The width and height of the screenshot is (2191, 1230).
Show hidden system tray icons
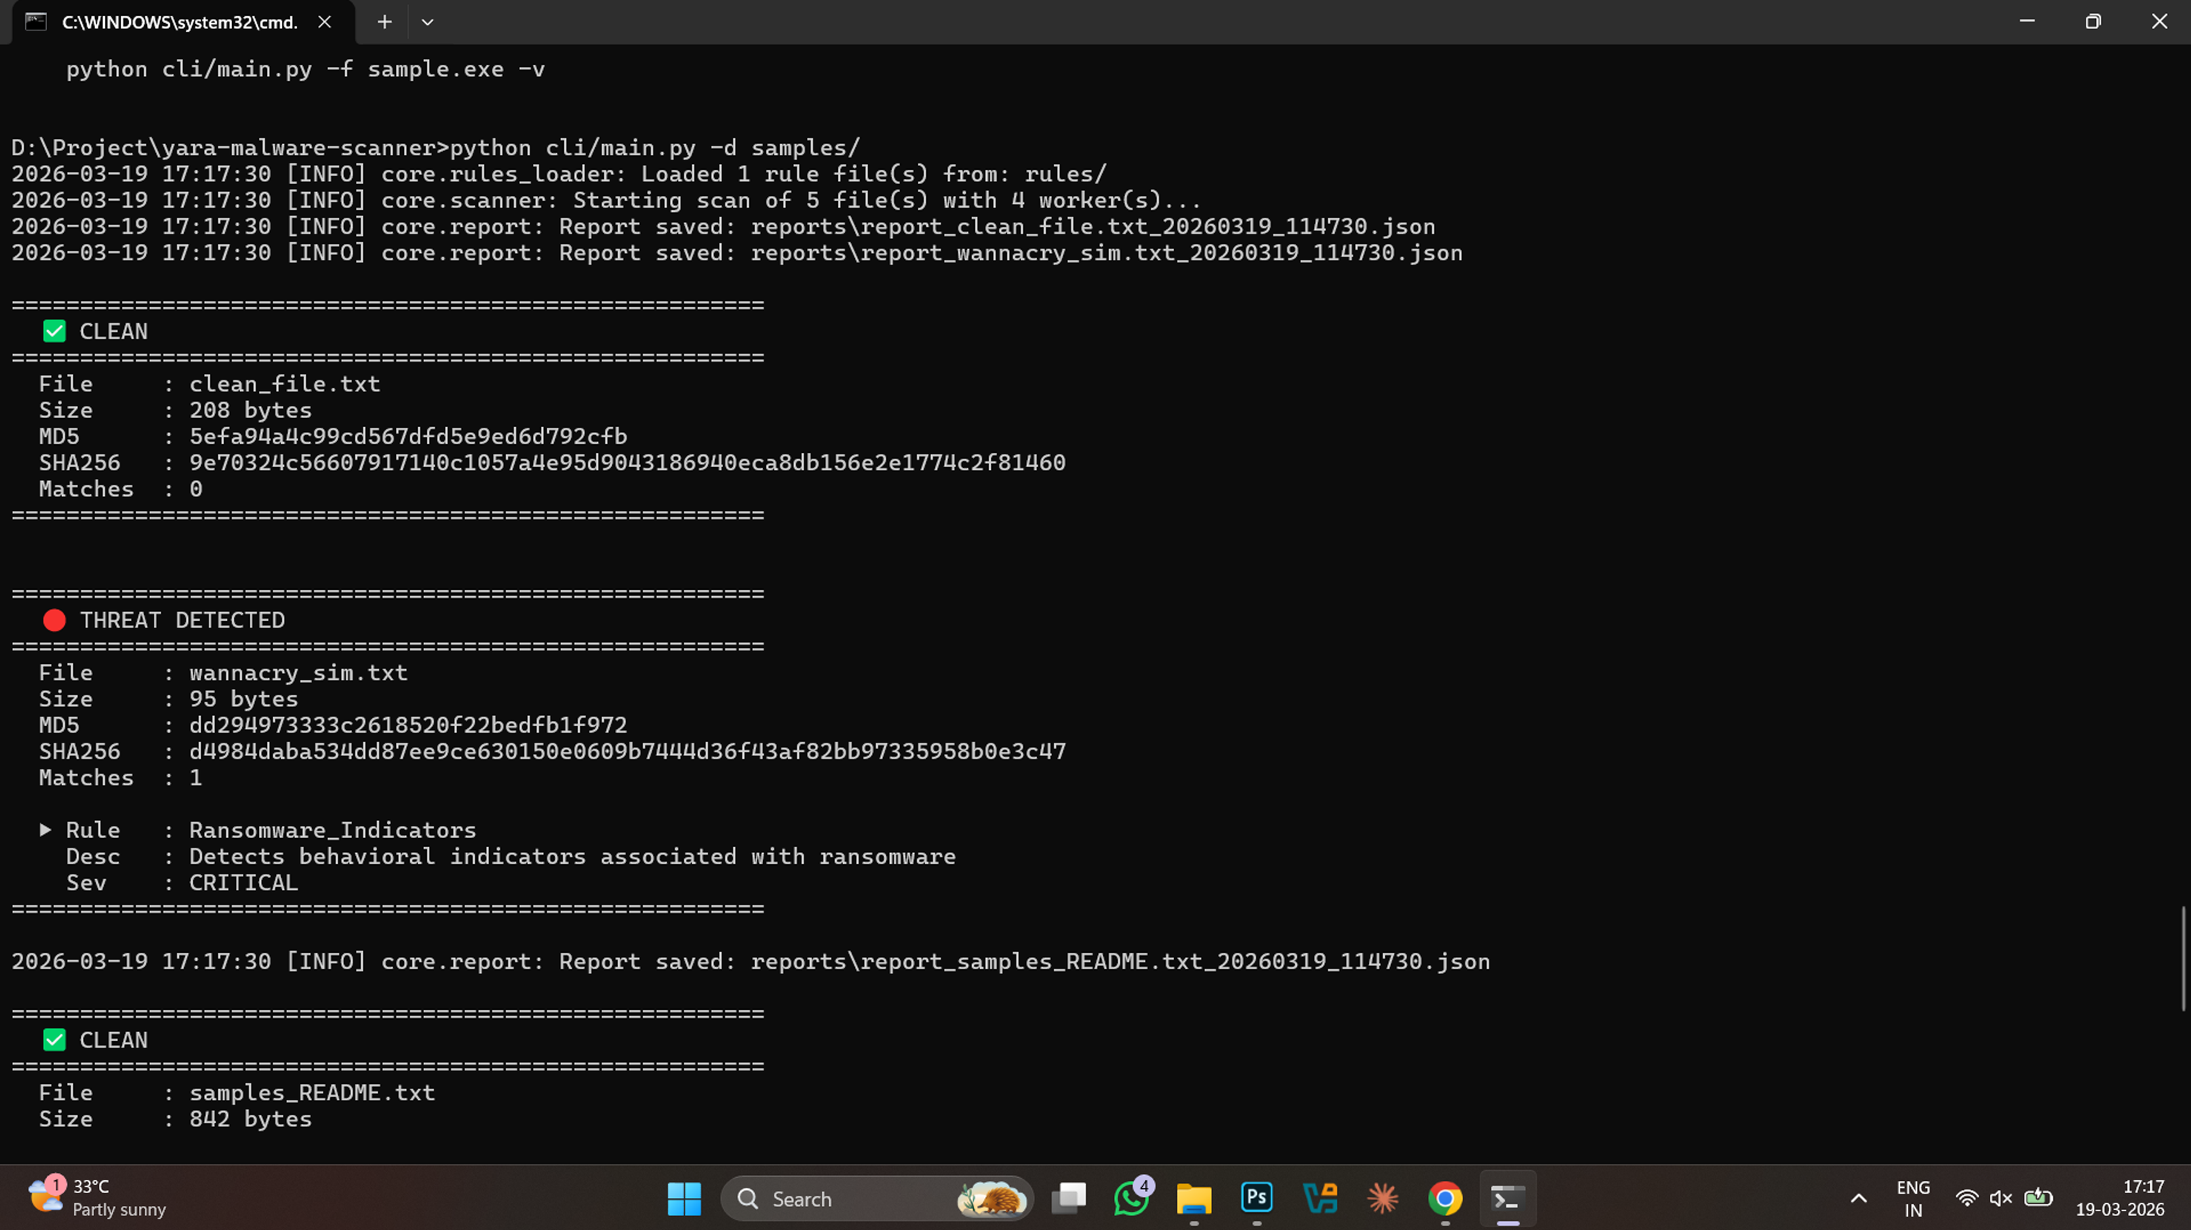(x=1859, y=1199)
